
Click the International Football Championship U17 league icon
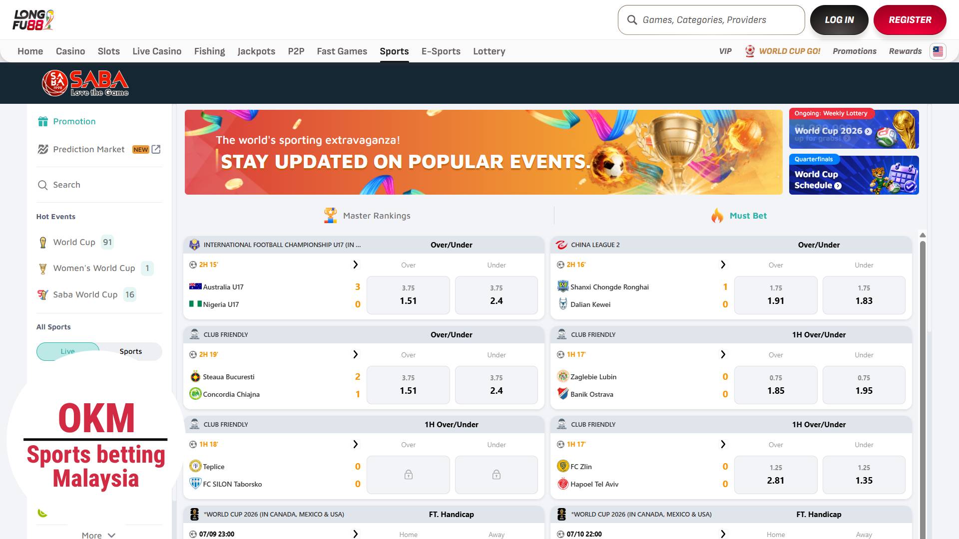(x=194, y=245)
